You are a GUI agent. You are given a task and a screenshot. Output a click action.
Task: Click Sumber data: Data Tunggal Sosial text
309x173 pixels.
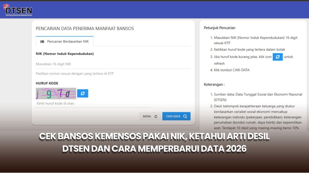click(x=258, y=97)
